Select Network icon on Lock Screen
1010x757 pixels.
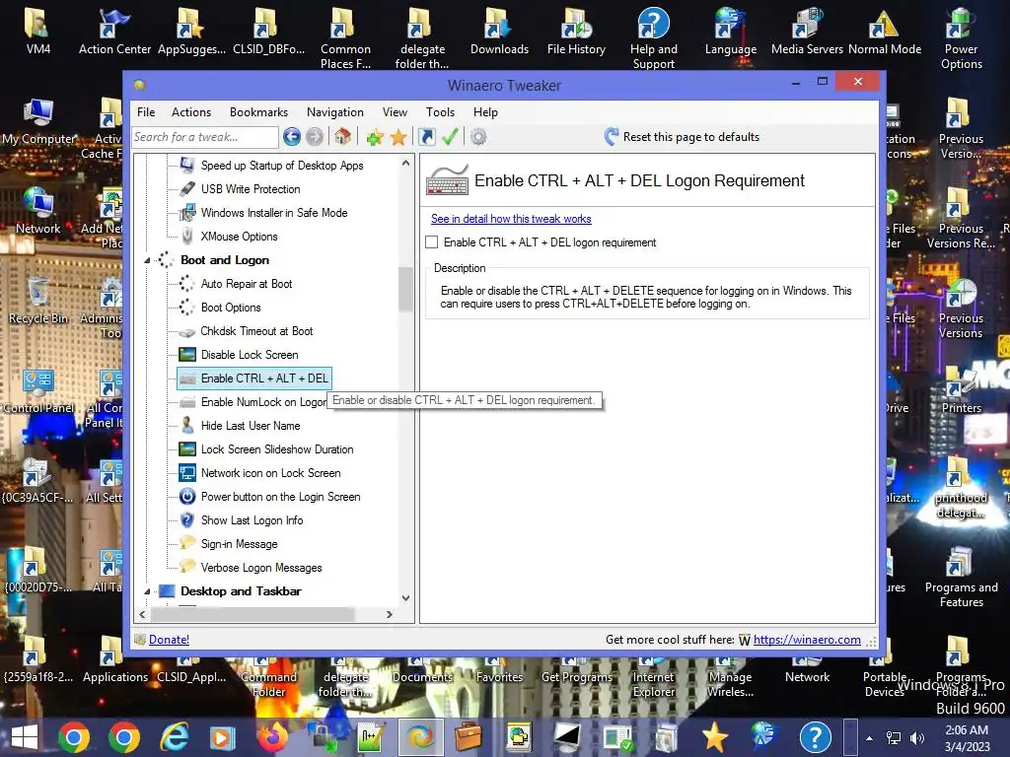click(x=270, y=473)
